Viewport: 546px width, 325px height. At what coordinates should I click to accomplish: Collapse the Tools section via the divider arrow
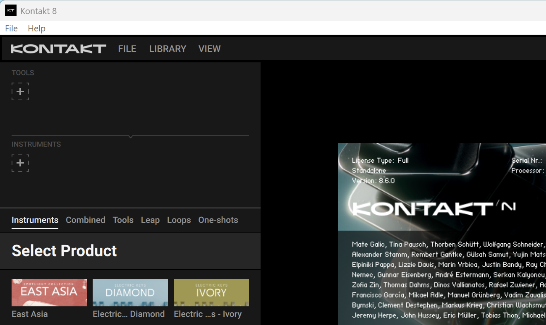coord(130,136)
